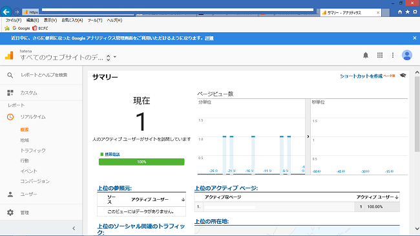Click the 上位の参照元 heading link
Viewport: 420px width, 236px height.
114,188
